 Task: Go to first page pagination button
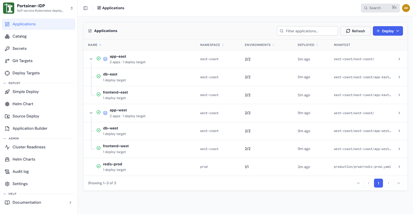(358, 183)
